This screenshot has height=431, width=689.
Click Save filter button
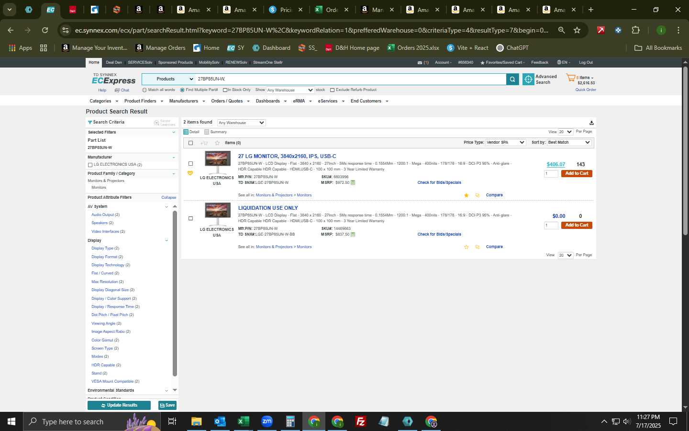tap(167, 405)
